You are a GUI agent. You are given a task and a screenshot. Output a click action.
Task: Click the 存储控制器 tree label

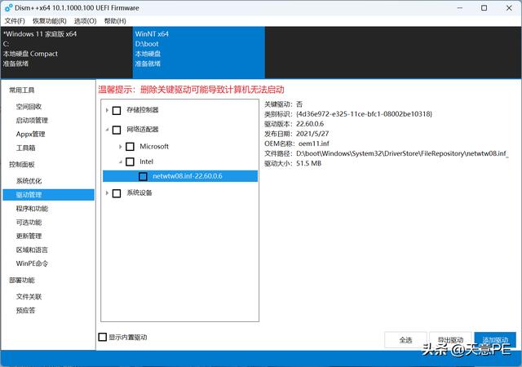(143, 110)
